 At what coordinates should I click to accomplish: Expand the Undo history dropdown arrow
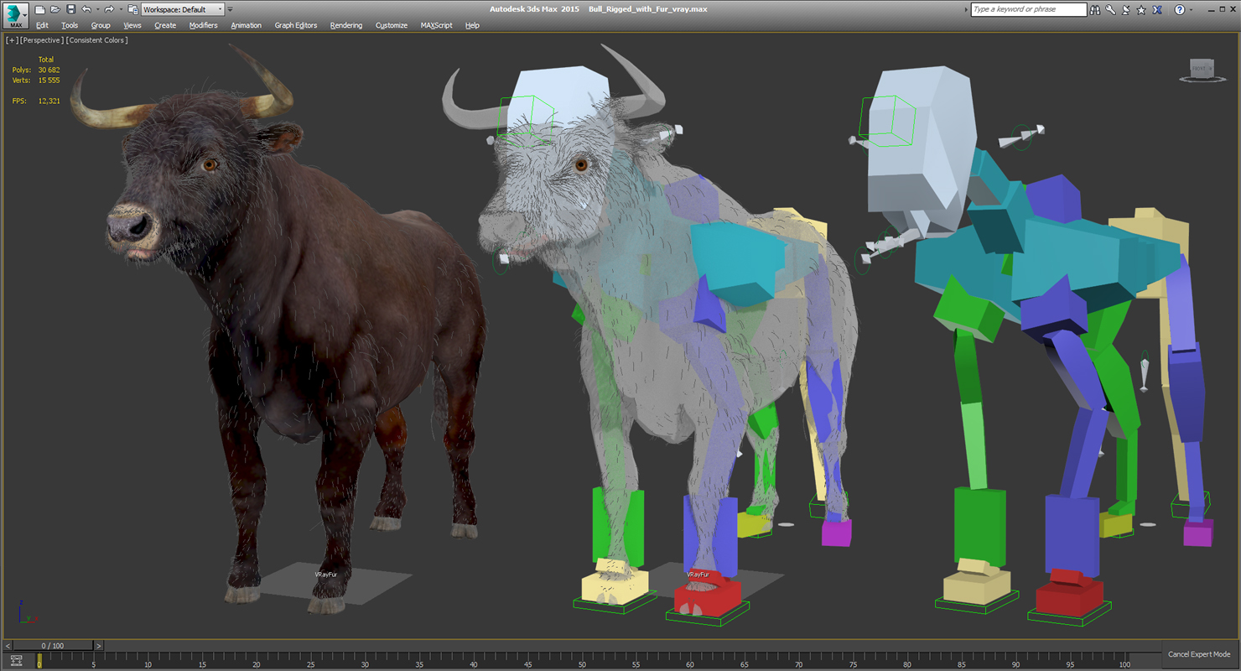point(96,9)
